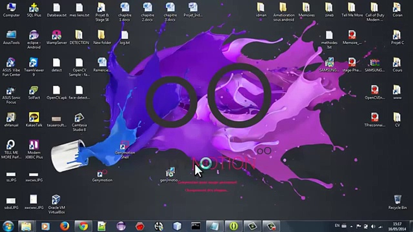This screenshot has height=232, width=413.
Task: Select the Coran folder shortcut
Action: point(397,10)
